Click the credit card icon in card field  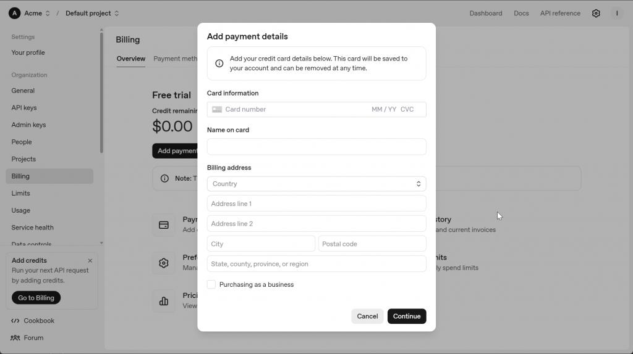point(217,110)
